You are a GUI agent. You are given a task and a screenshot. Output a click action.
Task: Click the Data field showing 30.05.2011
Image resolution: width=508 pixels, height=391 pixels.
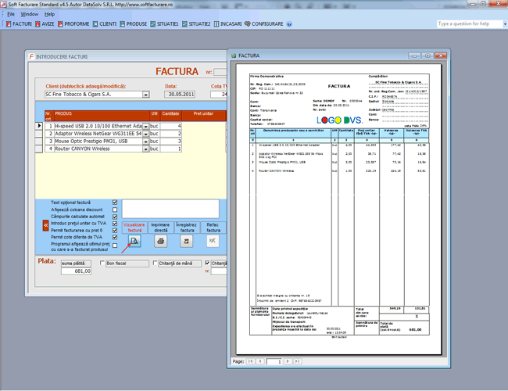click(180, 95)
